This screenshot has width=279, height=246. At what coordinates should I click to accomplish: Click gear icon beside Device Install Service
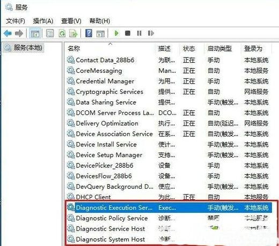pos(71,144)
